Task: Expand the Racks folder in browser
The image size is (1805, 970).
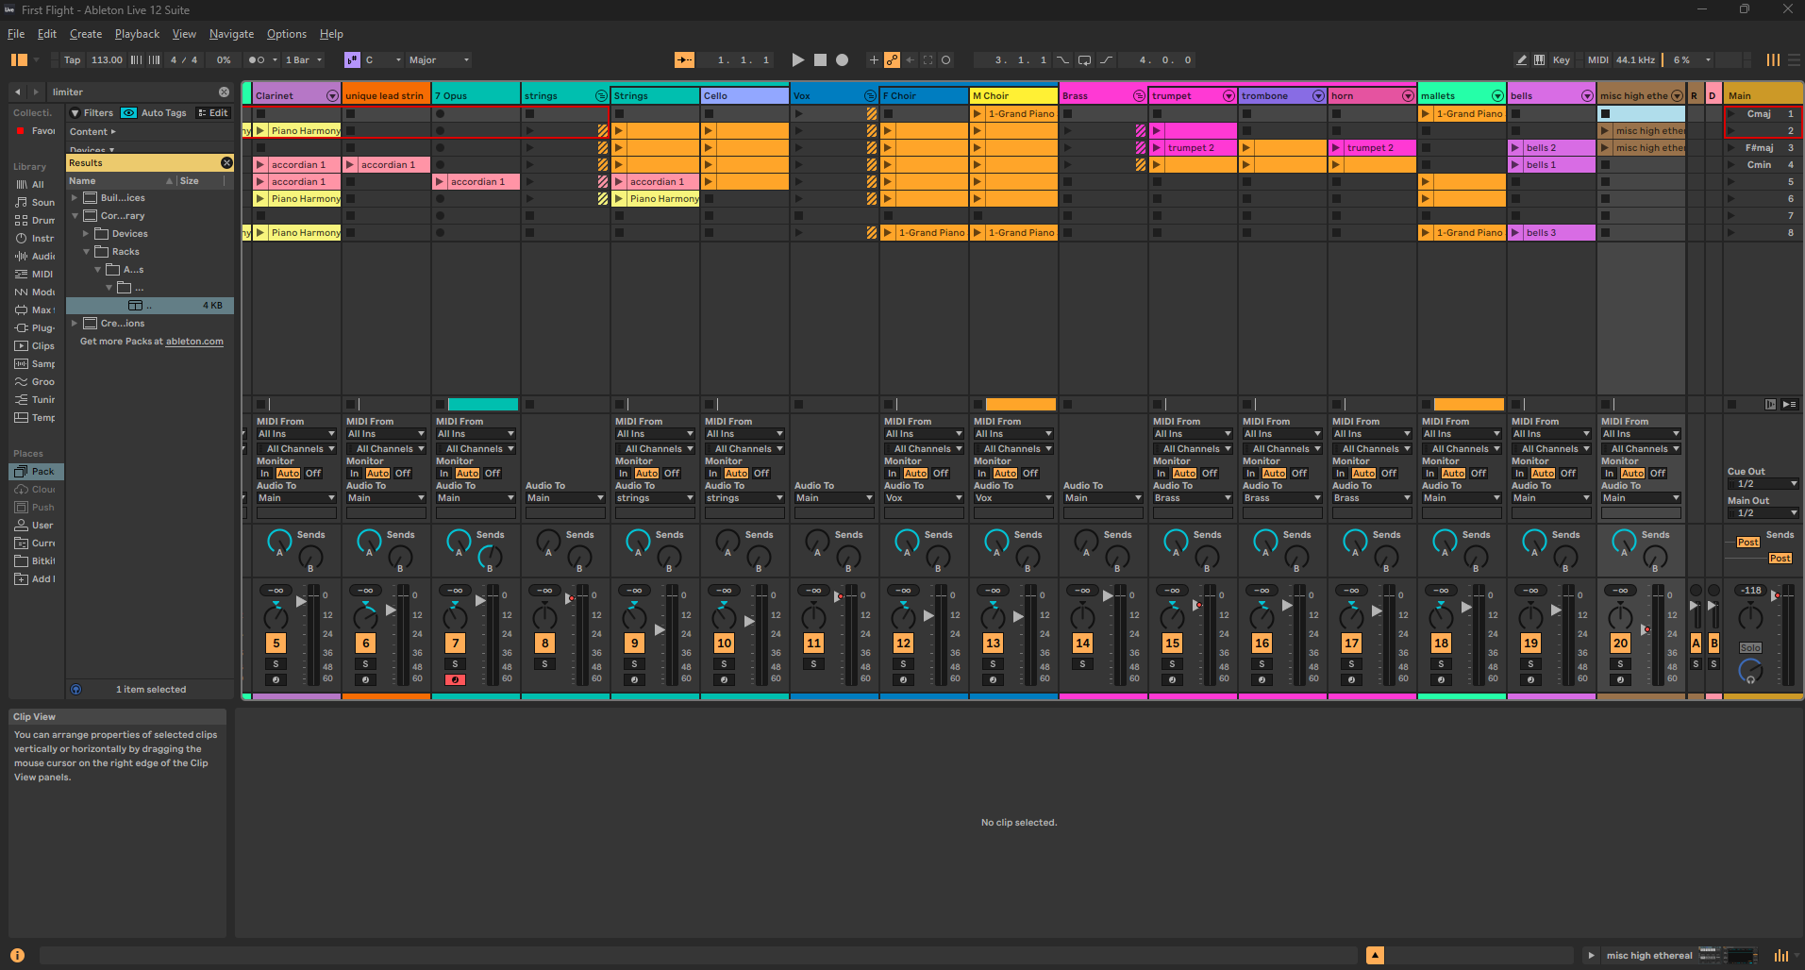Action: [x=87, y=252]
